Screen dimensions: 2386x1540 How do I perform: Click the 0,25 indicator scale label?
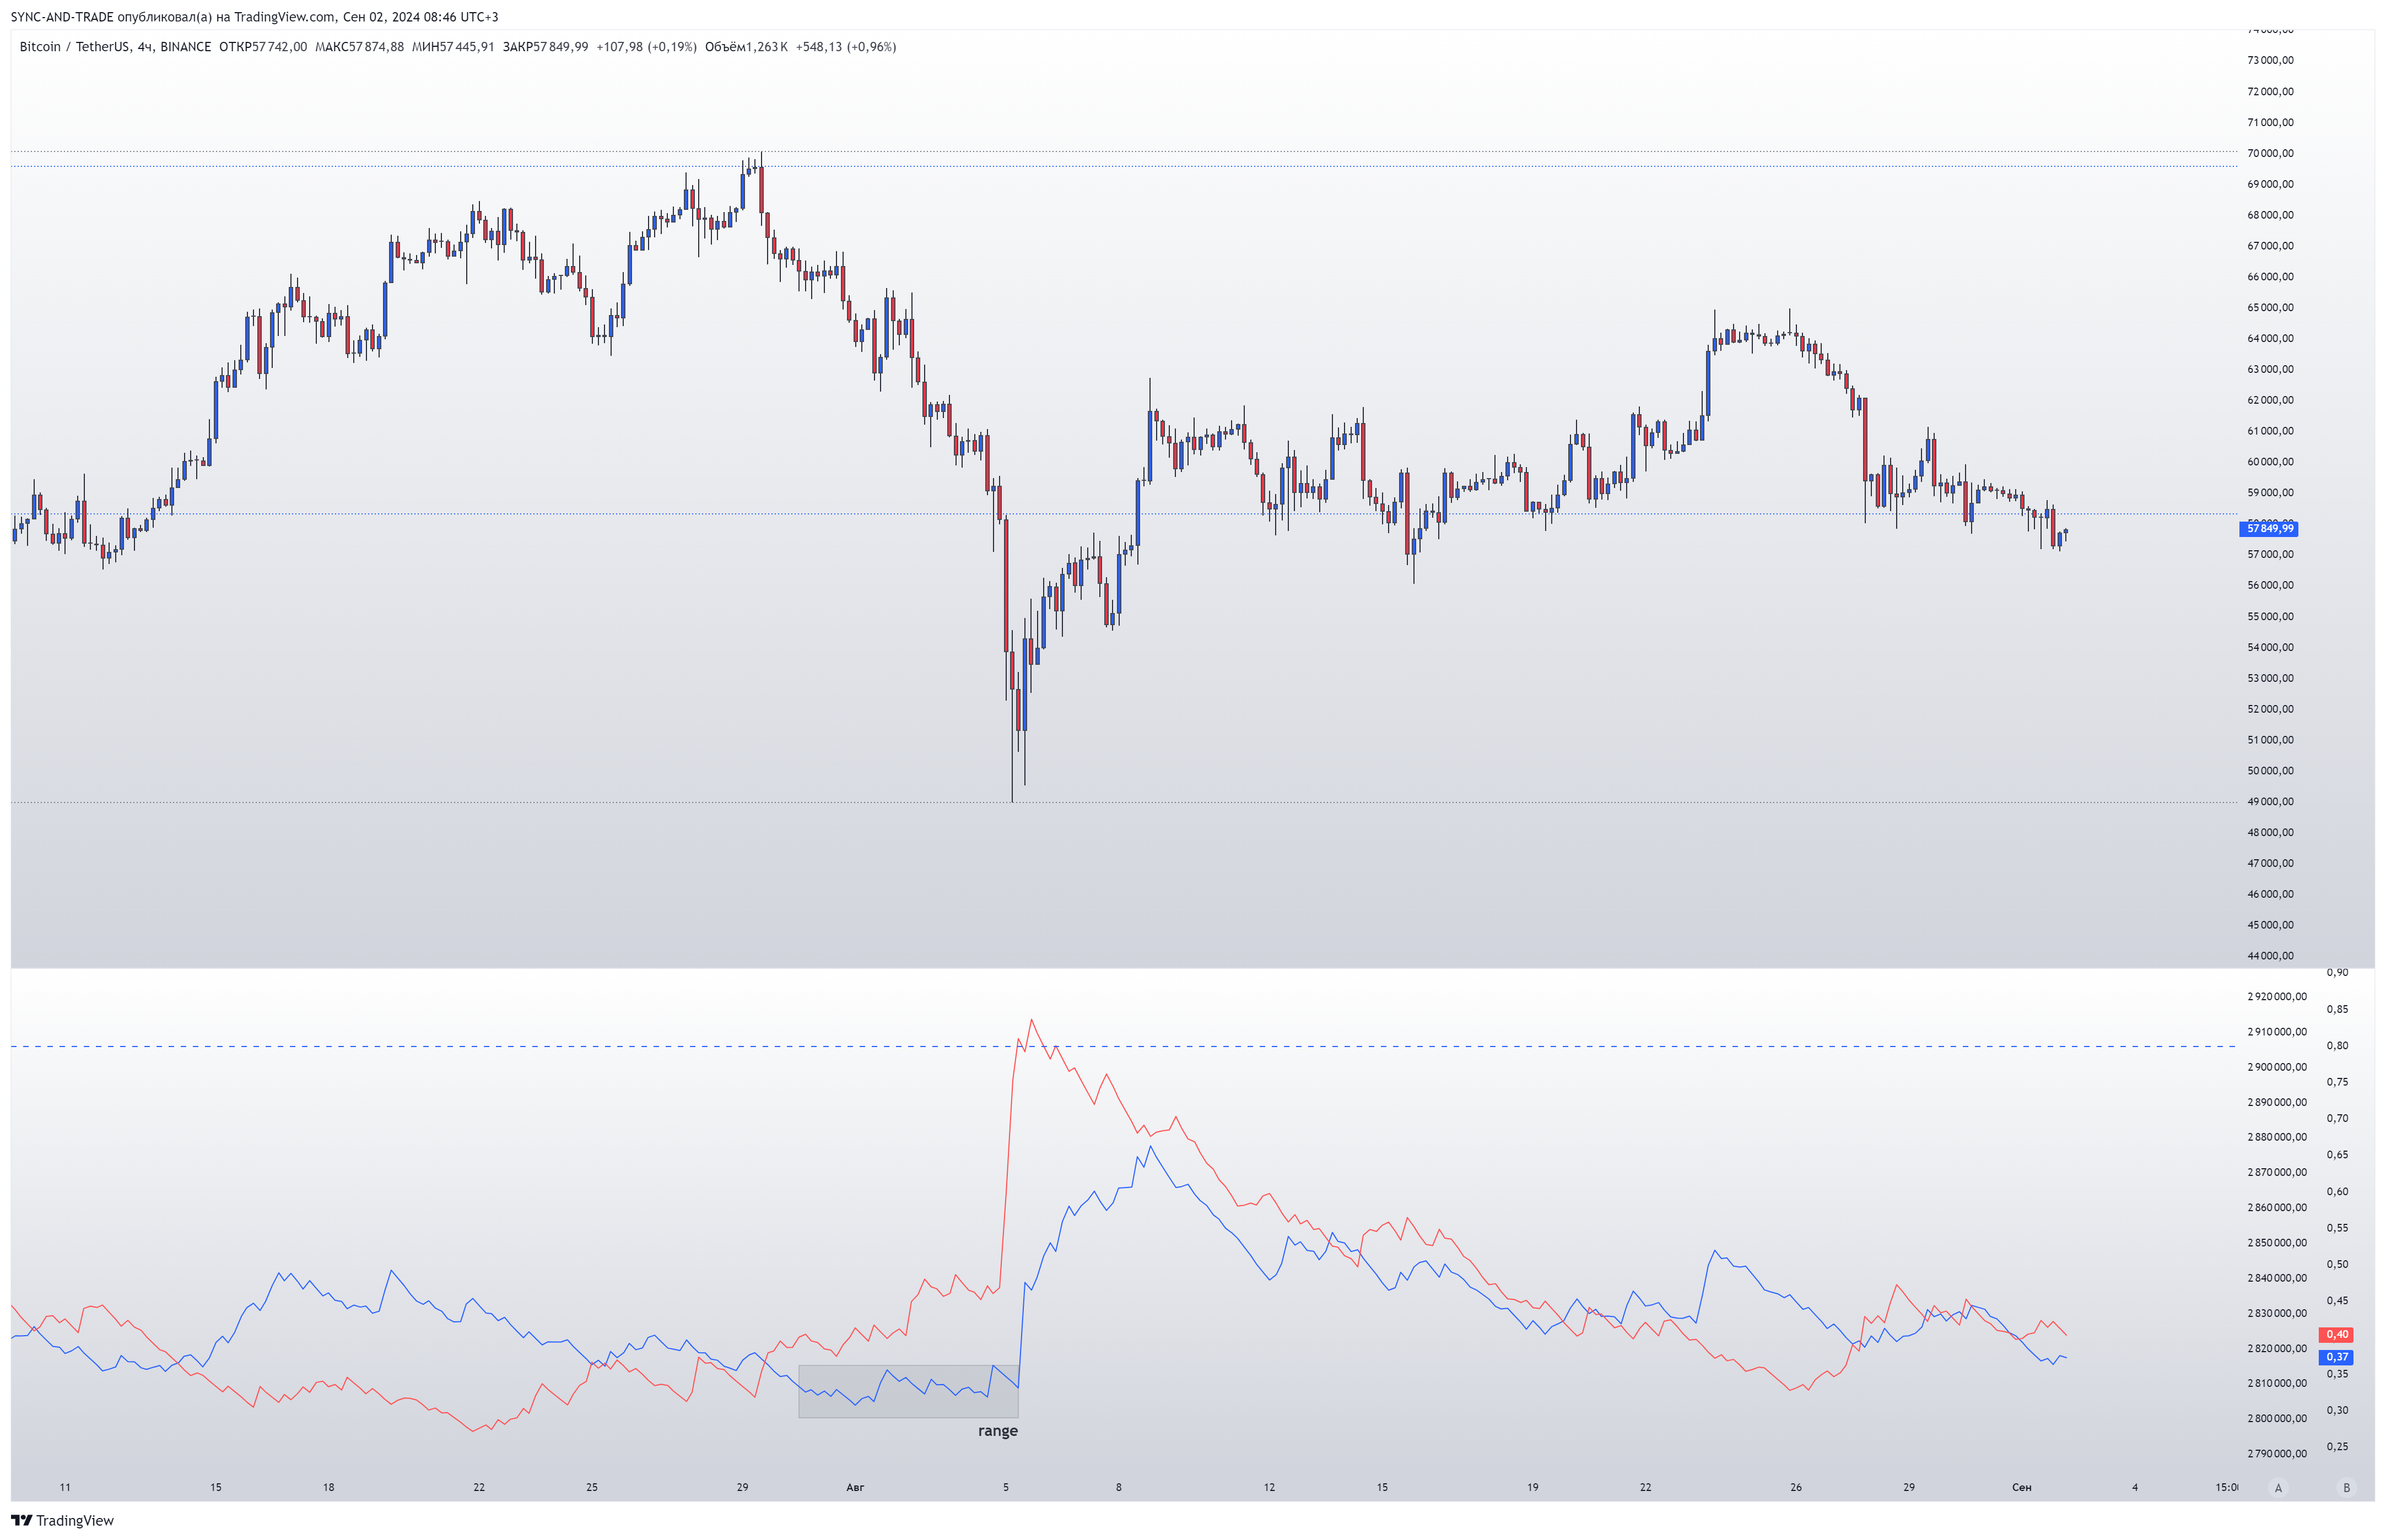[x=2337, y=1446]
